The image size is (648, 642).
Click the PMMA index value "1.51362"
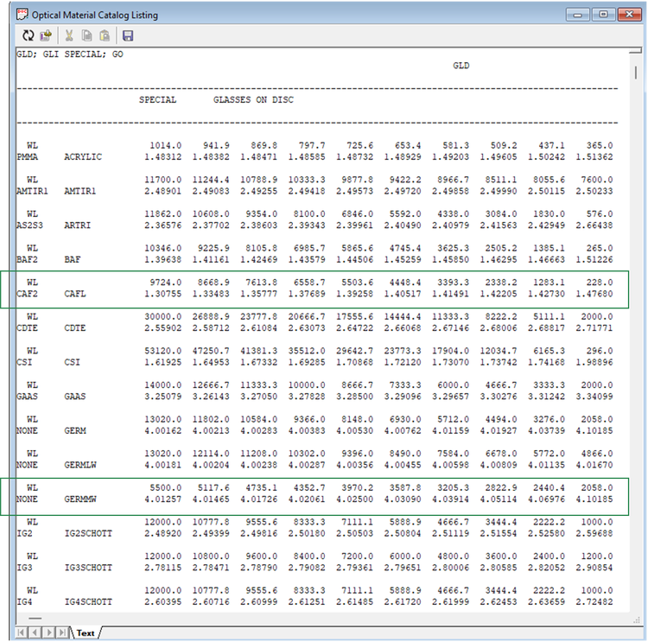(x=594, y=157)
